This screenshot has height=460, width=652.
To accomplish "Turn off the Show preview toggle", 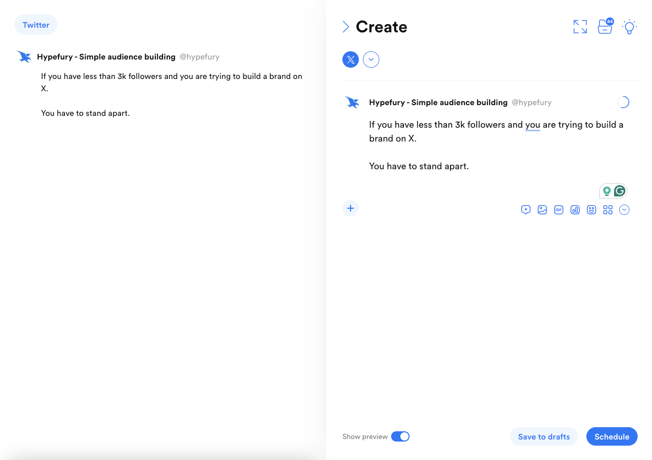I will (x=400, y=436).
